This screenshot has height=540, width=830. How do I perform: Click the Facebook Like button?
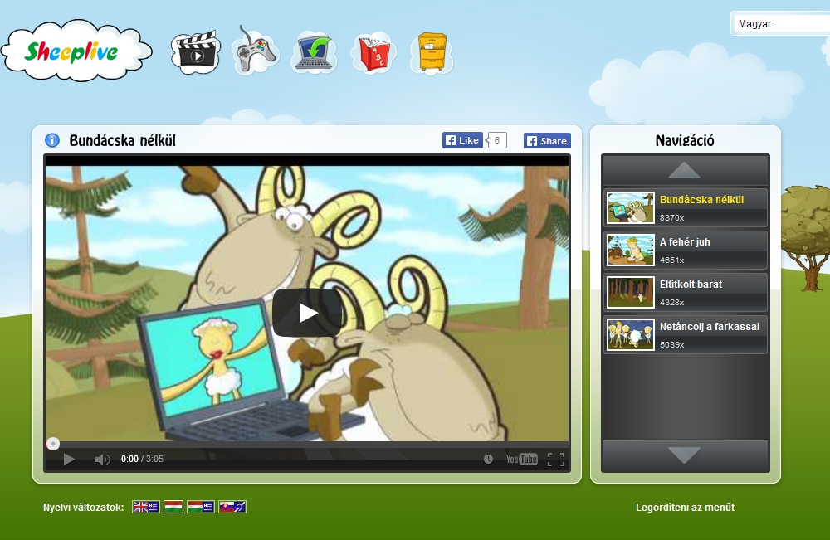462,140
